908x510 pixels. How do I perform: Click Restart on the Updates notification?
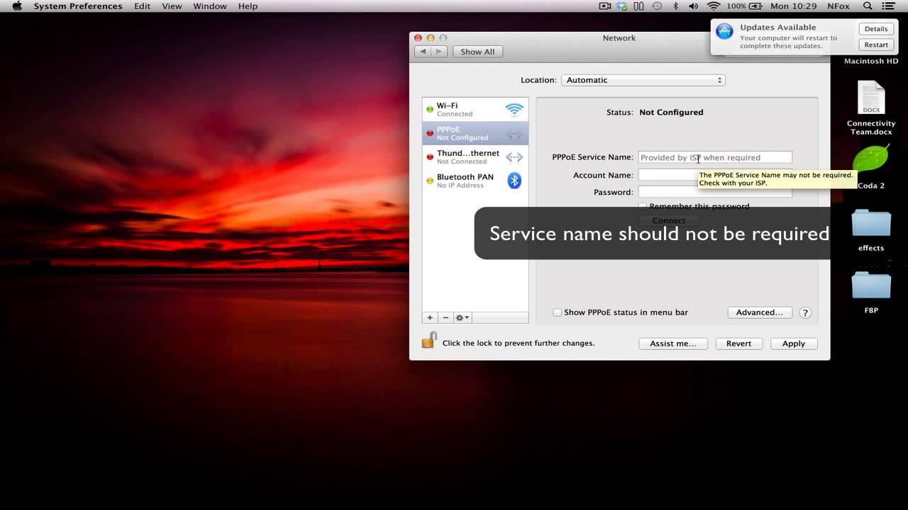tap(876, 45)
